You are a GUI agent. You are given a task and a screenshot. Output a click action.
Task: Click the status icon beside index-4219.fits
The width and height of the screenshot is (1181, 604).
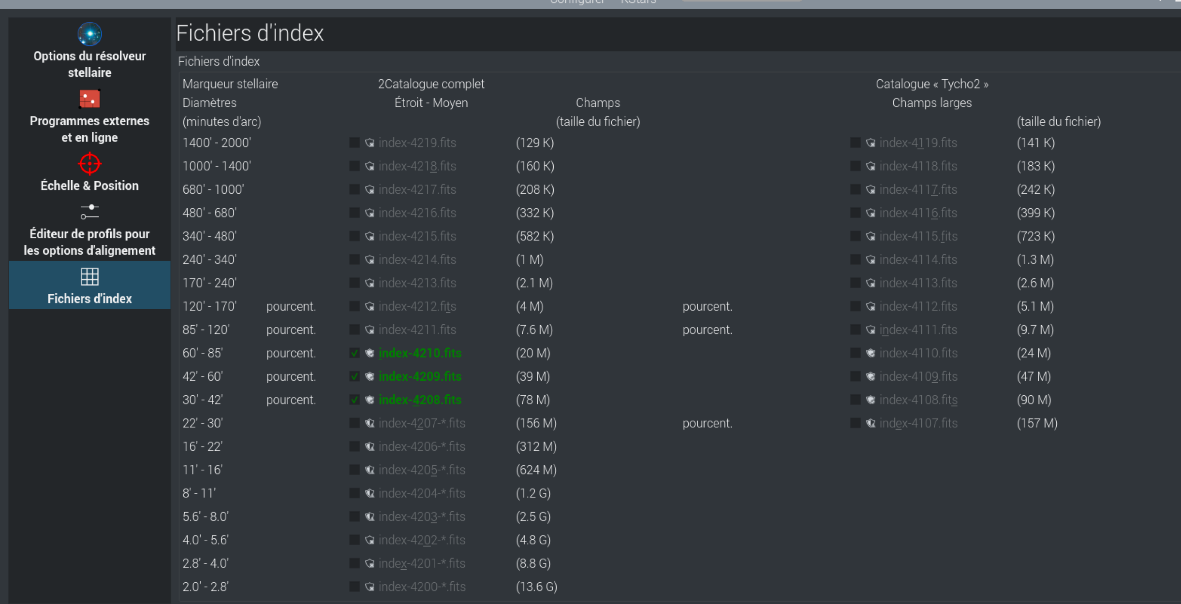(370, 143)
